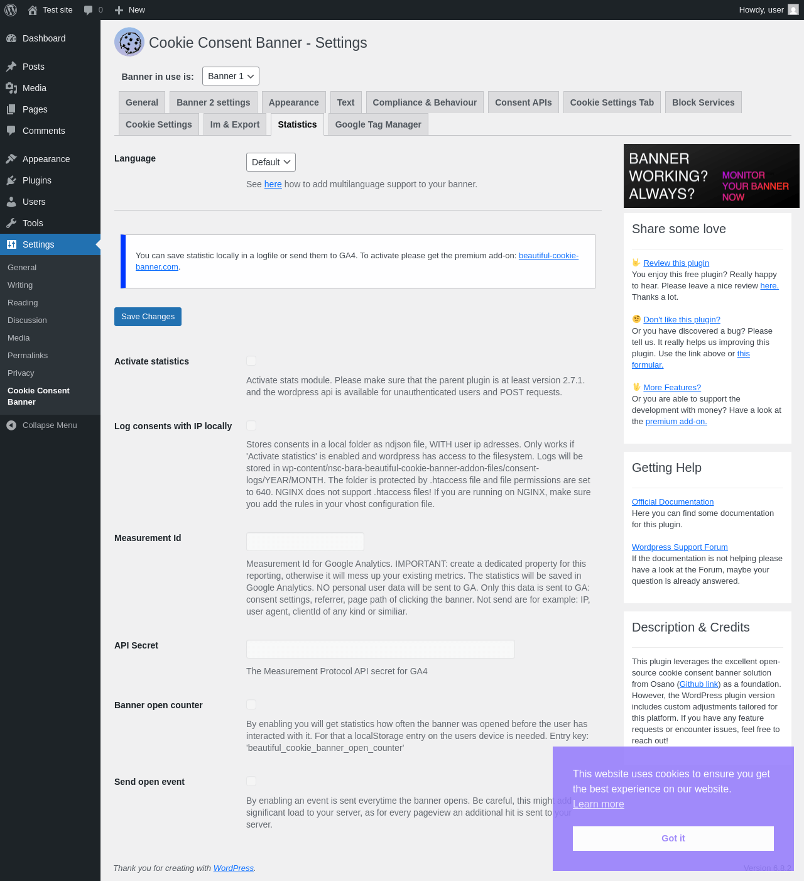The image size is (804, 881).
Task: Click the 'here' multilanguage support link
Action: pos(273,184)
